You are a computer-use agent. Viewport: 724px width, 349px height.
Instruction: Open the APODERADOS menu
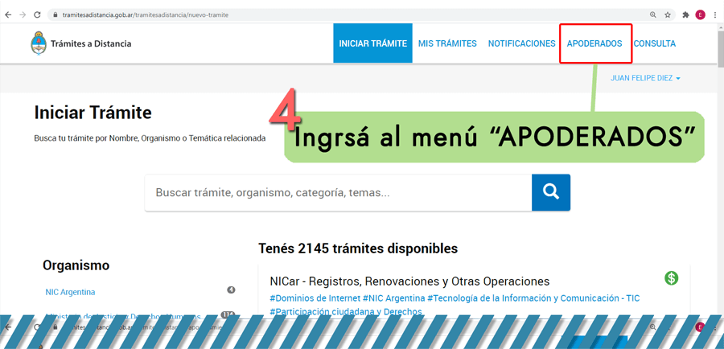[594, 43]
